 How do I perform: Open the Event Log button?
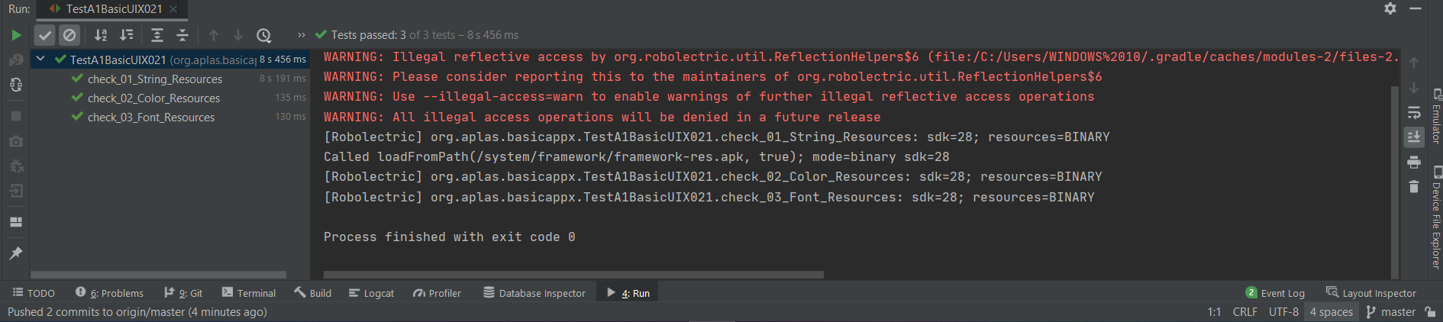pyautogui.click(x=1275, y=293)
